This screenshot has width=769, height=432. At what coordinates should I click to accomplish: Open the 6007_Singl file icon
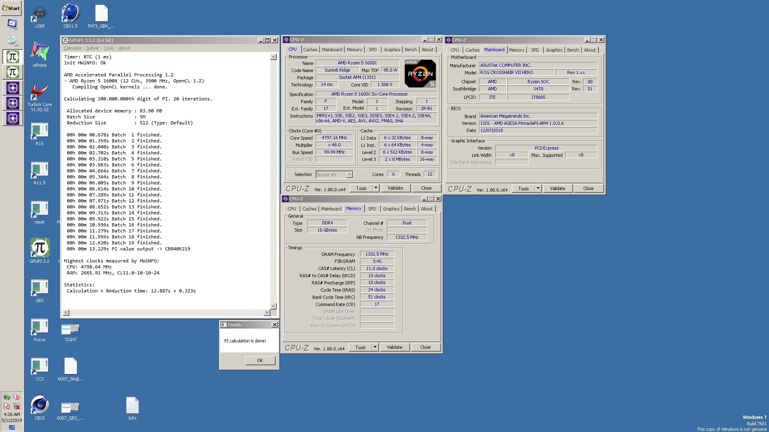tap(70, 369)
